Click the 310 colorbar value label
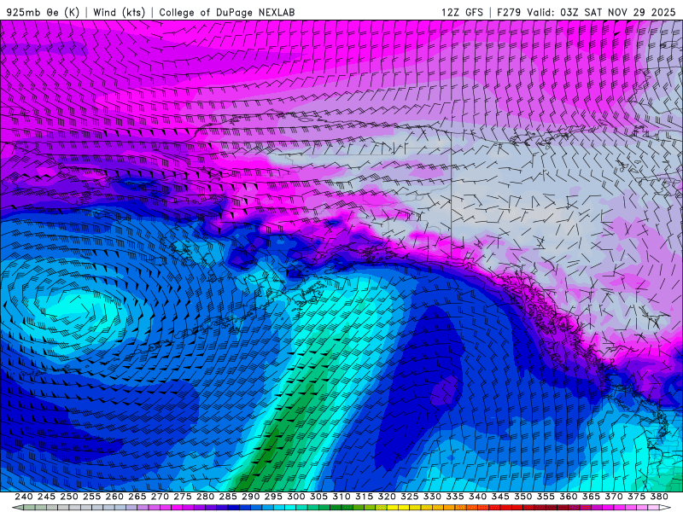The width and height of the screenshot is (683, 512). click(341, 497)
